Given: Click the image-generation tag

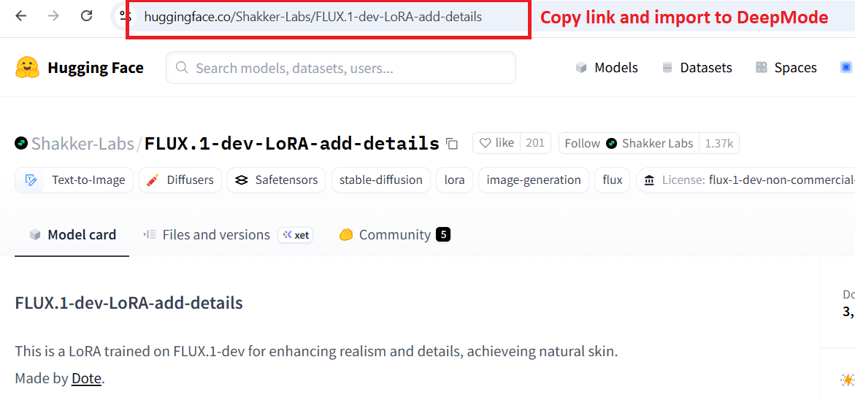Looking at the screenshot, I should pos(533,180).
